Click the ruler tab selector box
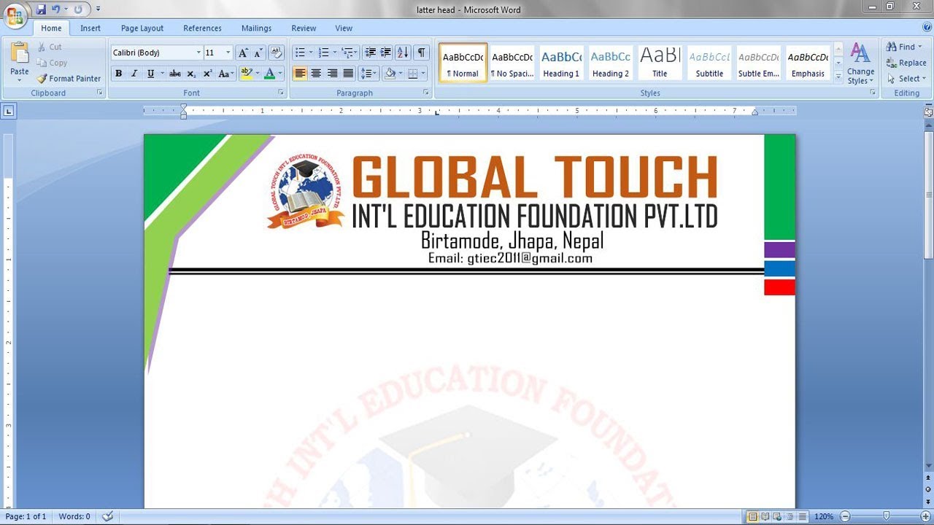Screen dimensions: 934x525 tap(9, 111)
